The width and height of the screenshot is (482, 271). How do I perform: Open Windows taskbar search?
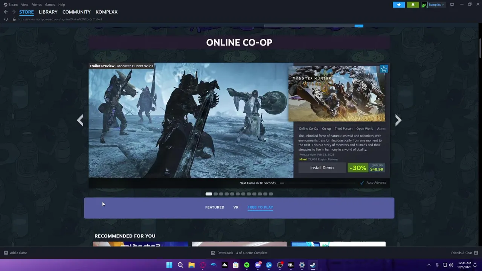pyautogui.click(x=180, y=265)
